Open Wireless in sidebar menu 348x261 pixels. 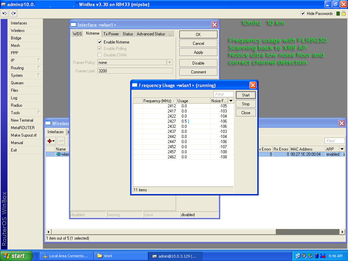coord(18,30)
